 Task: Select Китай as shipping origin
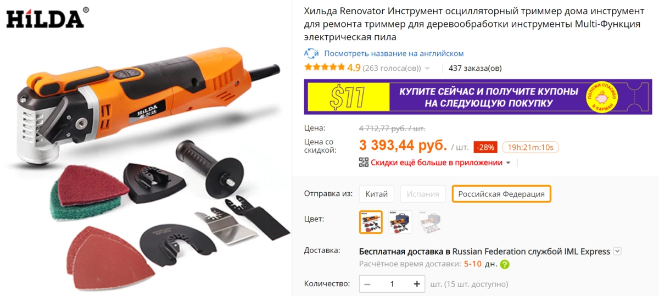377,194
